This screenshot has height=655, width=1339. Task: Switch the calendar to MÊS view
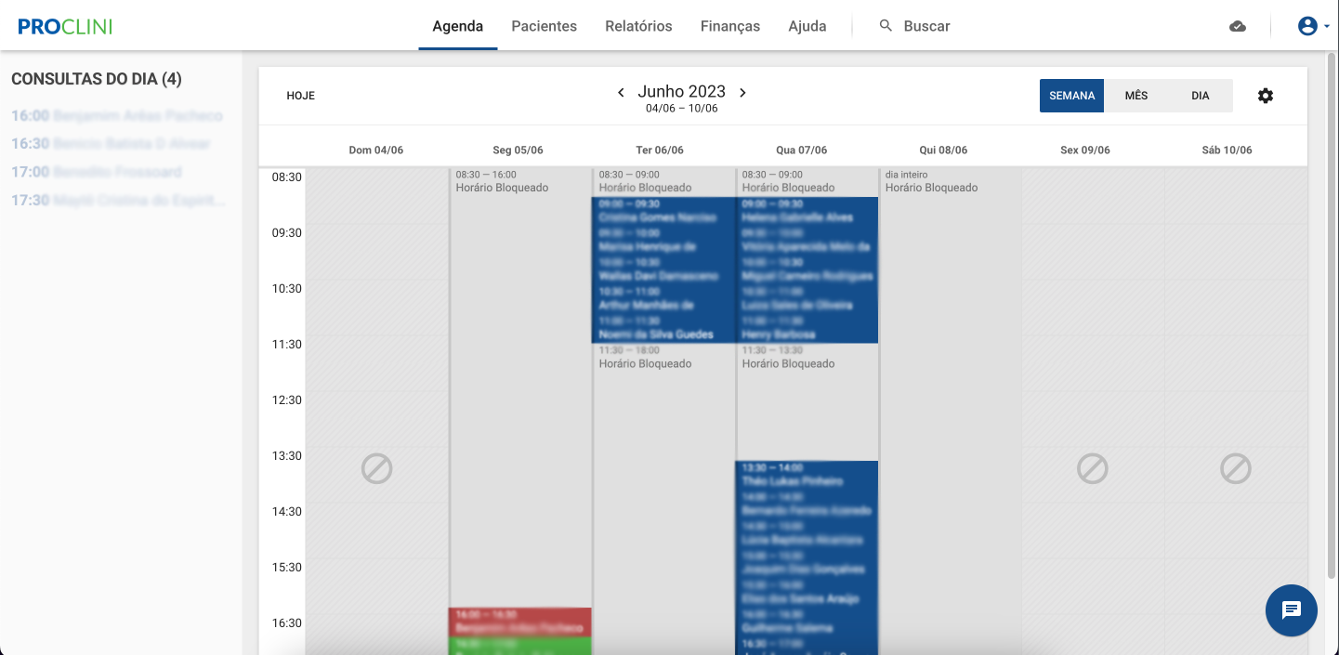(1136, 95)
